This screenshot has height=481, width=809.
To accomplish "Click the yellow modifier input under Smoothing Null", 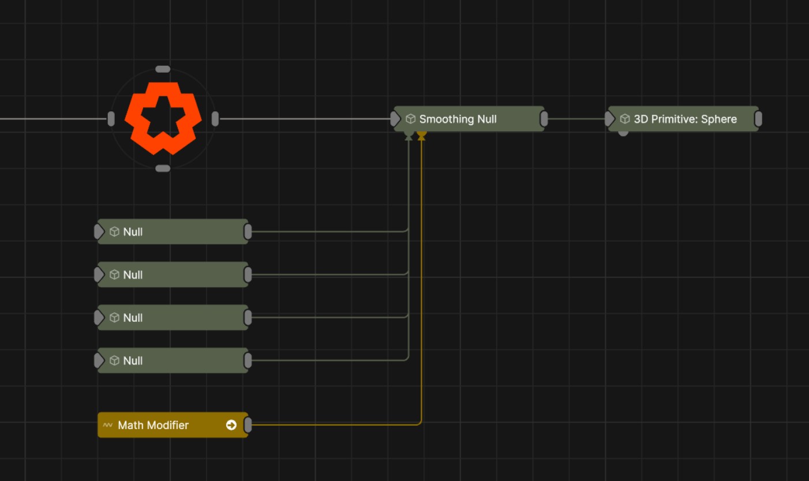I will click(x=422, y=134).
